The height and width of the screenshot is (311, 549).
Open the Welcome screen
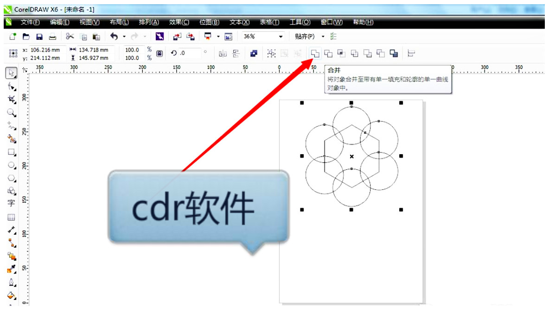click(x=228, y=37)
